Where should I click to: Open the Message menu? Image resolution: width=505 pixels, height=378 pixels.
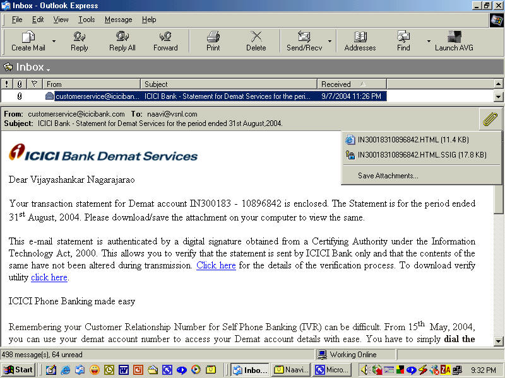tap(119, 20)
